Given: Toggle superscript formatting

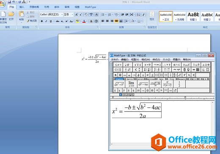Looking at the screenshot, I should (66, 21).
